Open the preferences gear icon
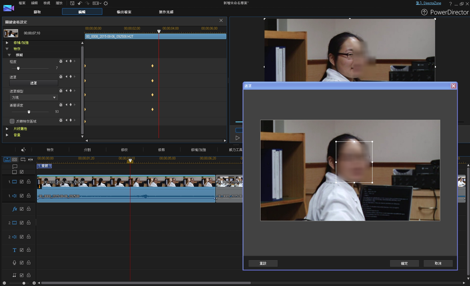Screen dimensions: 470x286 coord(106,3)
